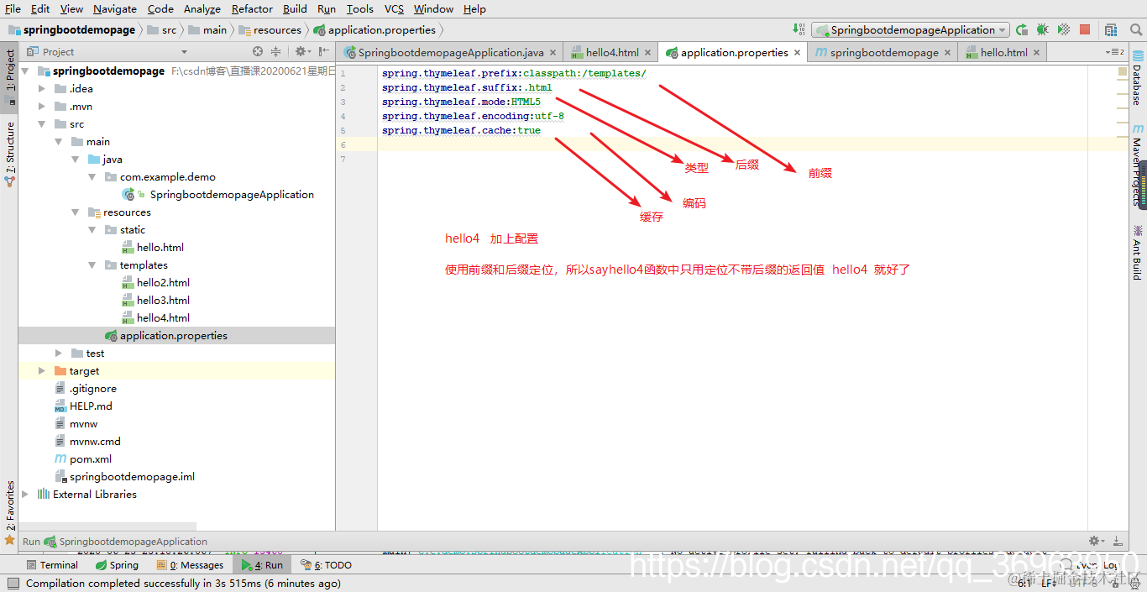The height and width of the screenshot is (592, 1147).
Task: Open the Database side panel
Action: click(x=1137, y=78)
